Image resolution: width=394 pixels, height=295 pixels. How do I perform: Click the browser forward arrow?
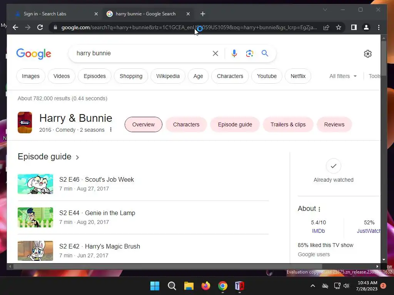28,27
